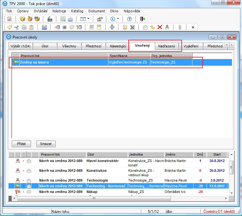This screenshot has height=216, width=242.
Task: Open the Nástroje menu
Action: (x=59, y=11)
